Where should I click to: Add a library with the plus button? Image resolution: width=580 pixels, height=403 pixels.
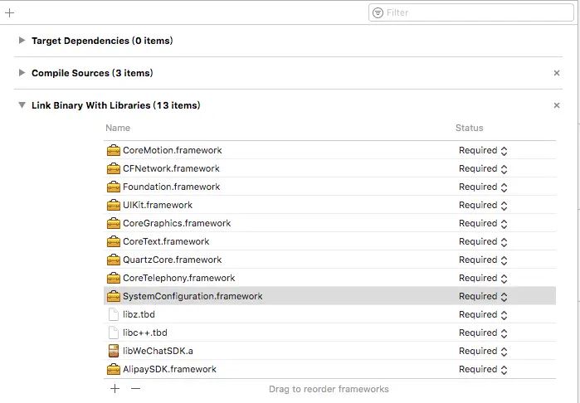click(x=115, y=389)
